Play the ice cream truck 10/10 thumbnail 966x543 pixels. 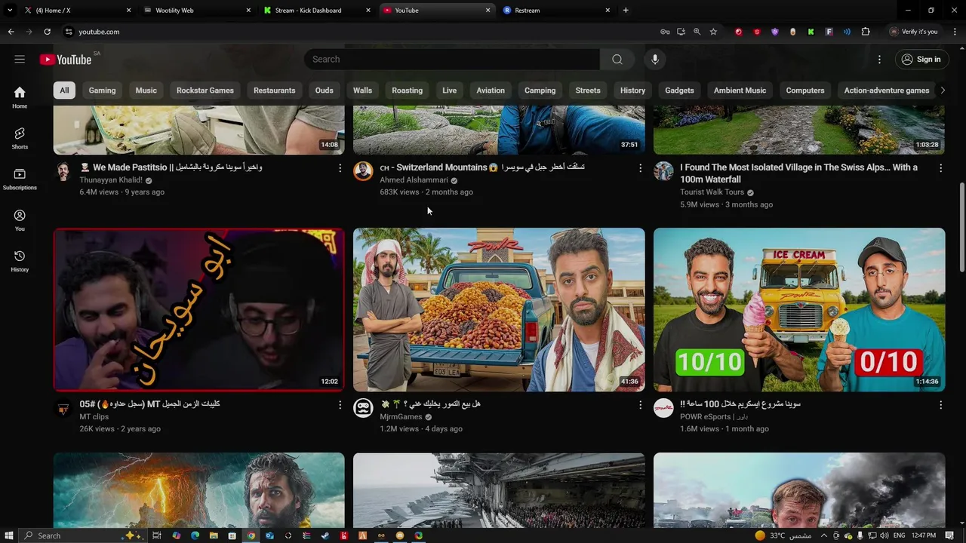[799, 310]
